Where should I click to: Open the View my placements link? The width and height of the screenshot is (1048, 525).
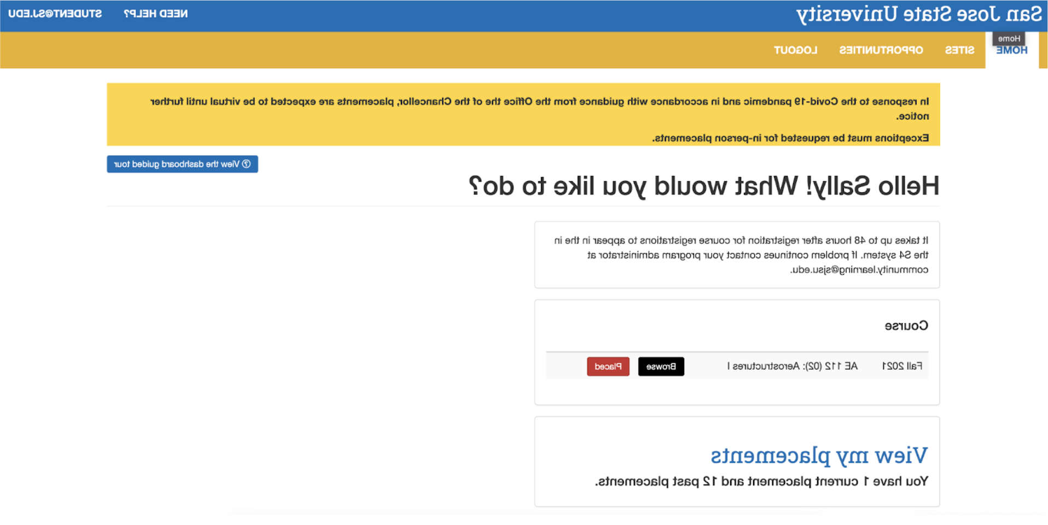tap(819, 455)
